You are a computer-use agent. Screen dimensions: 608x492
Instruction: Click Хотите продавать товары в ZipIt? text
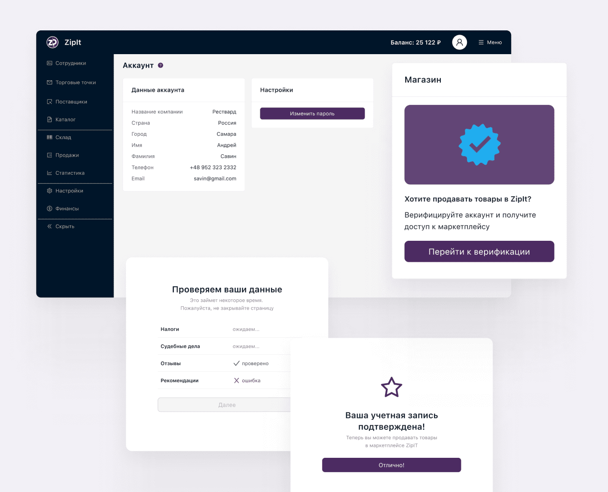point(468,199)
